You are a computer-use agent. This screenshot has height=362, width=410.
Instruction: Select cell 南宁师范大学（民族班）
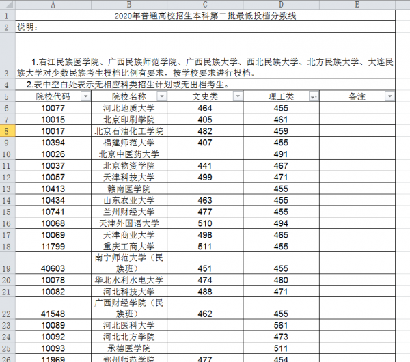[x=129, y=263]
